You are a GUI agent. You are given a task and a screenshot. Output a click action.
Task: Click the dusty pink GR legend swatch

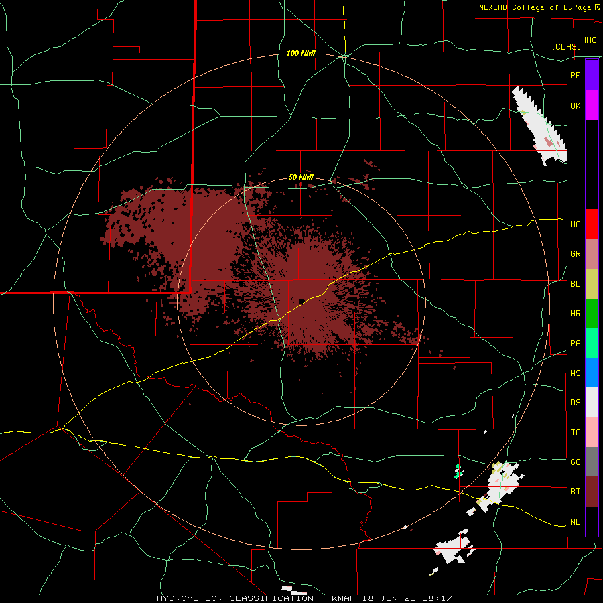[592, 253]
